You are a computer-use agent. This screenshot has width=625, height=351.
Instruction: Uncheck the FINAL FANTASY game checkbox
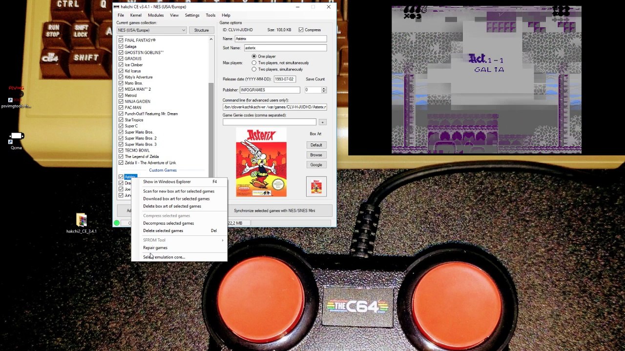coord(121,40)
